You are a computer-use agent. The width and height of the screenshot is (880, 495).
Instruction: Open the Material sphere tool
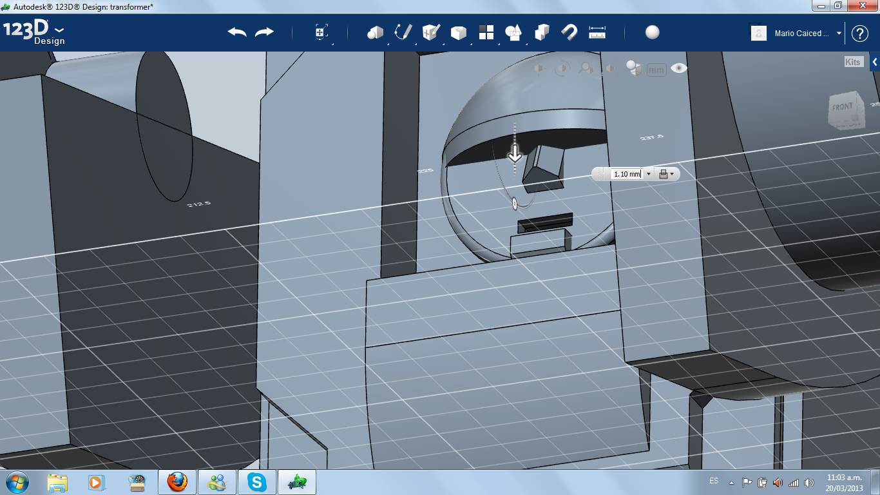point(653,32)
